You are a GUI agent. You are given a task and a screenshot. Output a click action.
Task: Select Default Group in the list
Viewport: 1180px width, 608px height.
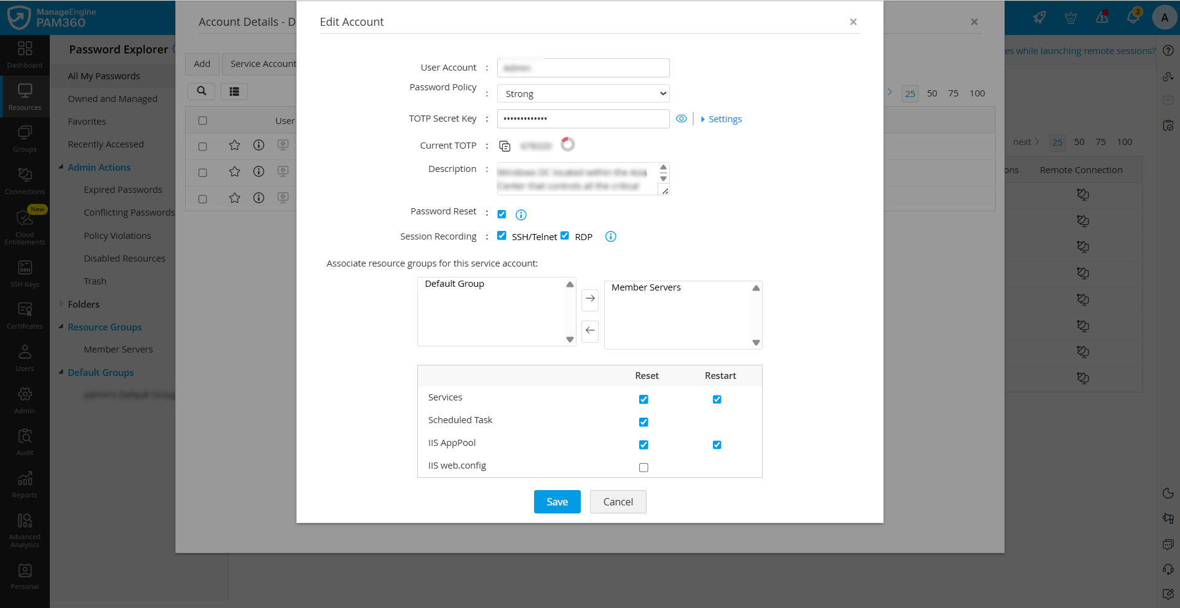point(455,284)
